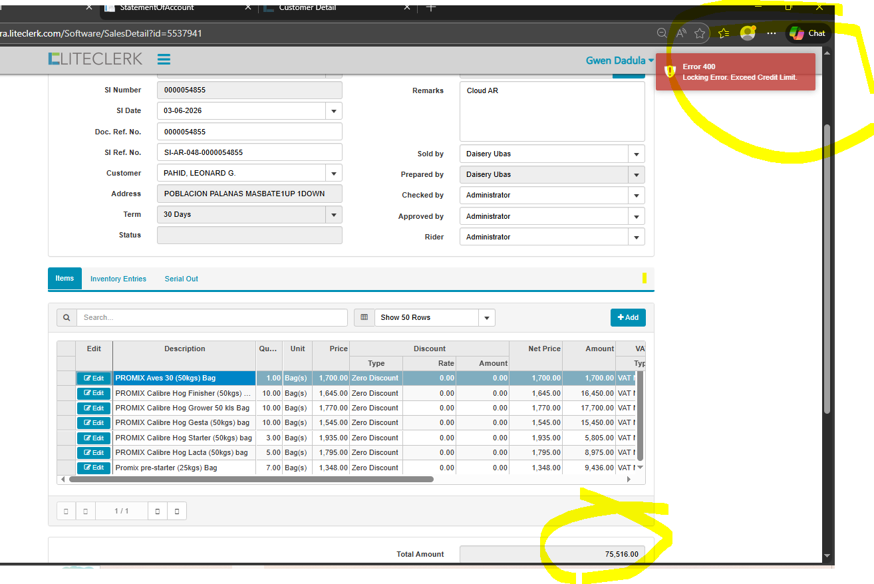
Task: Click the table columns grid icon
Action: coord(364,317)
